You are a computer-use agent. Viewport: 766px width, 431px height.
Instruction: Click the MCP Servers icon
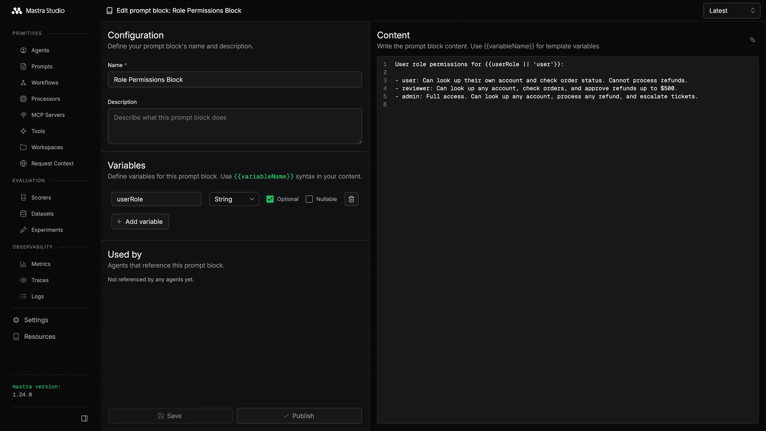24,115
